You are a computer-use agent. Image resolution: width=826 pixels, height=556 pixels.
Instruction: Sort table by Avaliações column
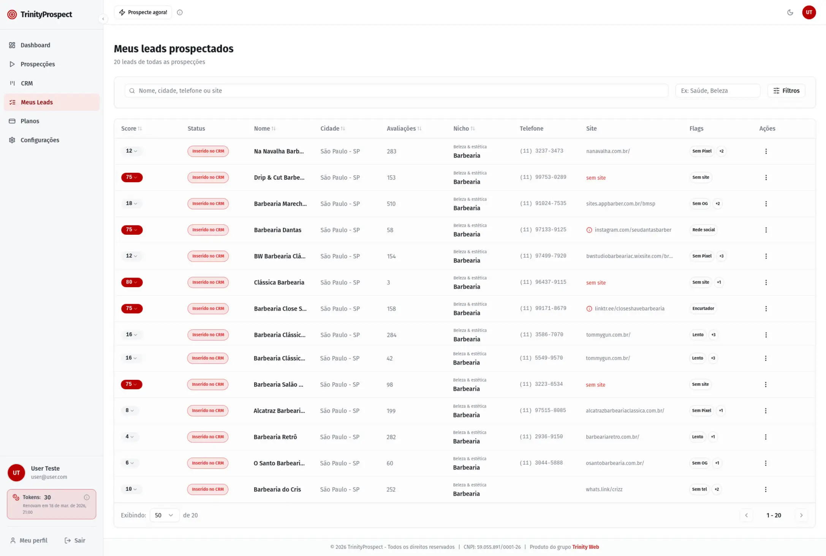coord(404,128)
